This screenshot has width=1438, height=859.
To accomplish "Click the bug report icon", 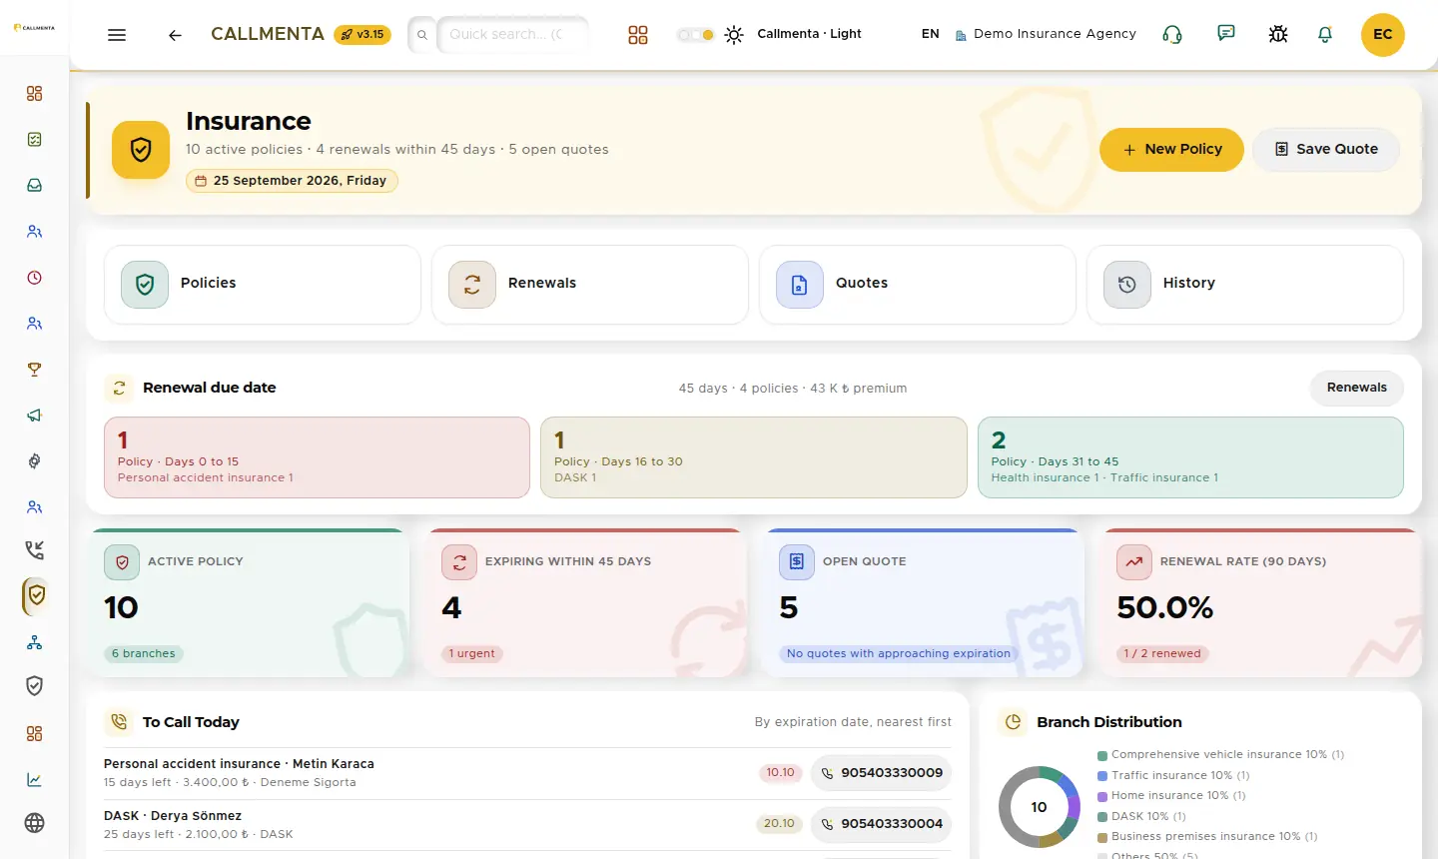I will click(1278, 35).
